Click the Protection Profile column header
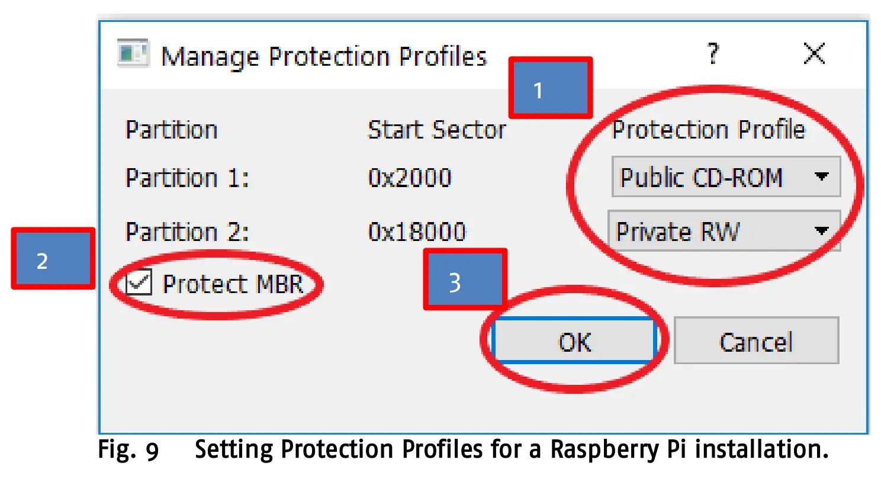This screenshot has height=482, width=881. pyautogui.click(x=709, y=129)
